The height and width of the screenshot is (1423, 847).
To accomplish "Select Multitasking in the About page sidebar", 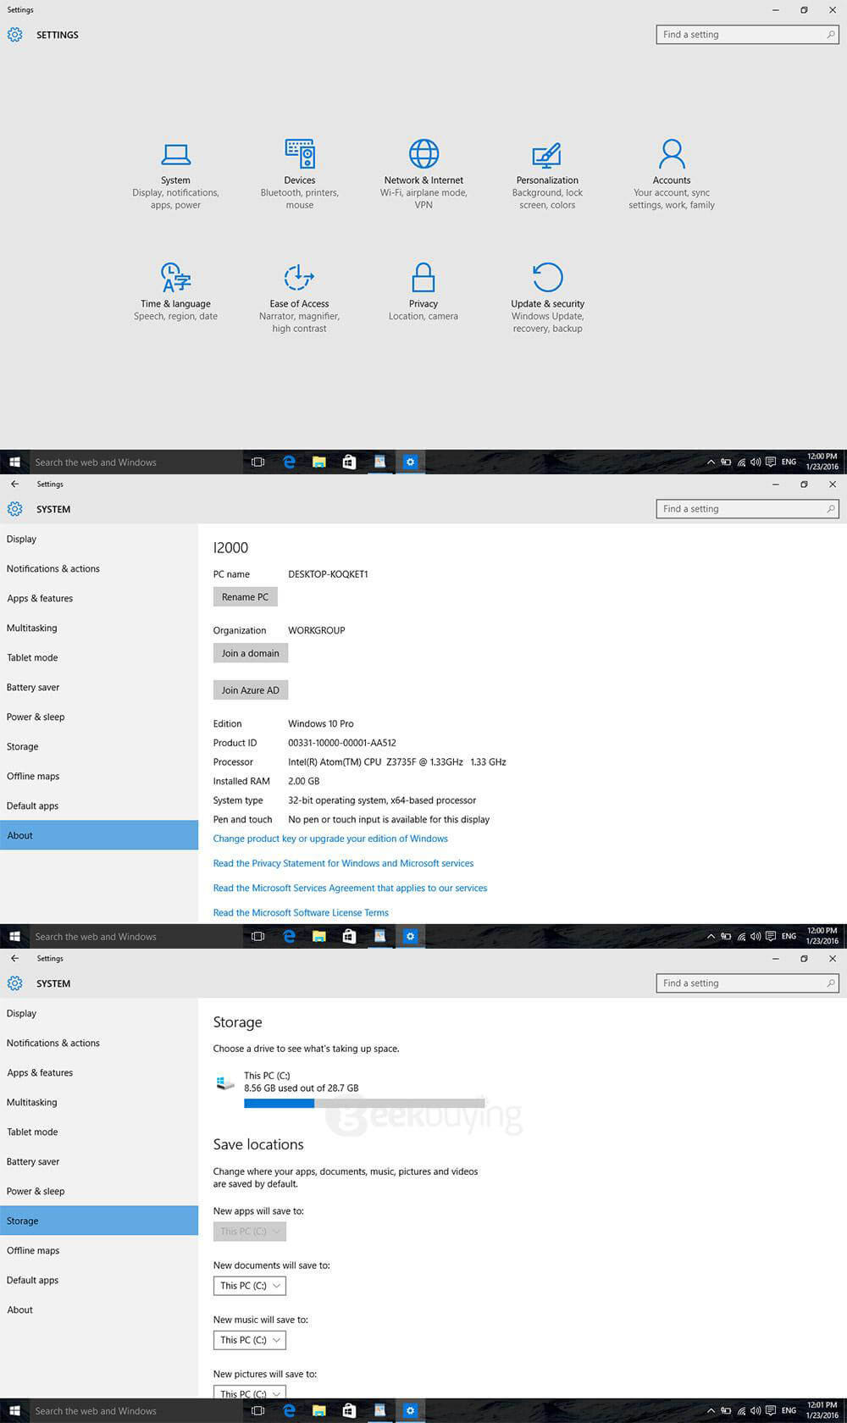I will [x=99, y=628].
